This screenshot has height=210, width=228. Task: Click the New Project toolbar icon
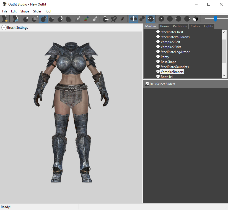(5, 19)
